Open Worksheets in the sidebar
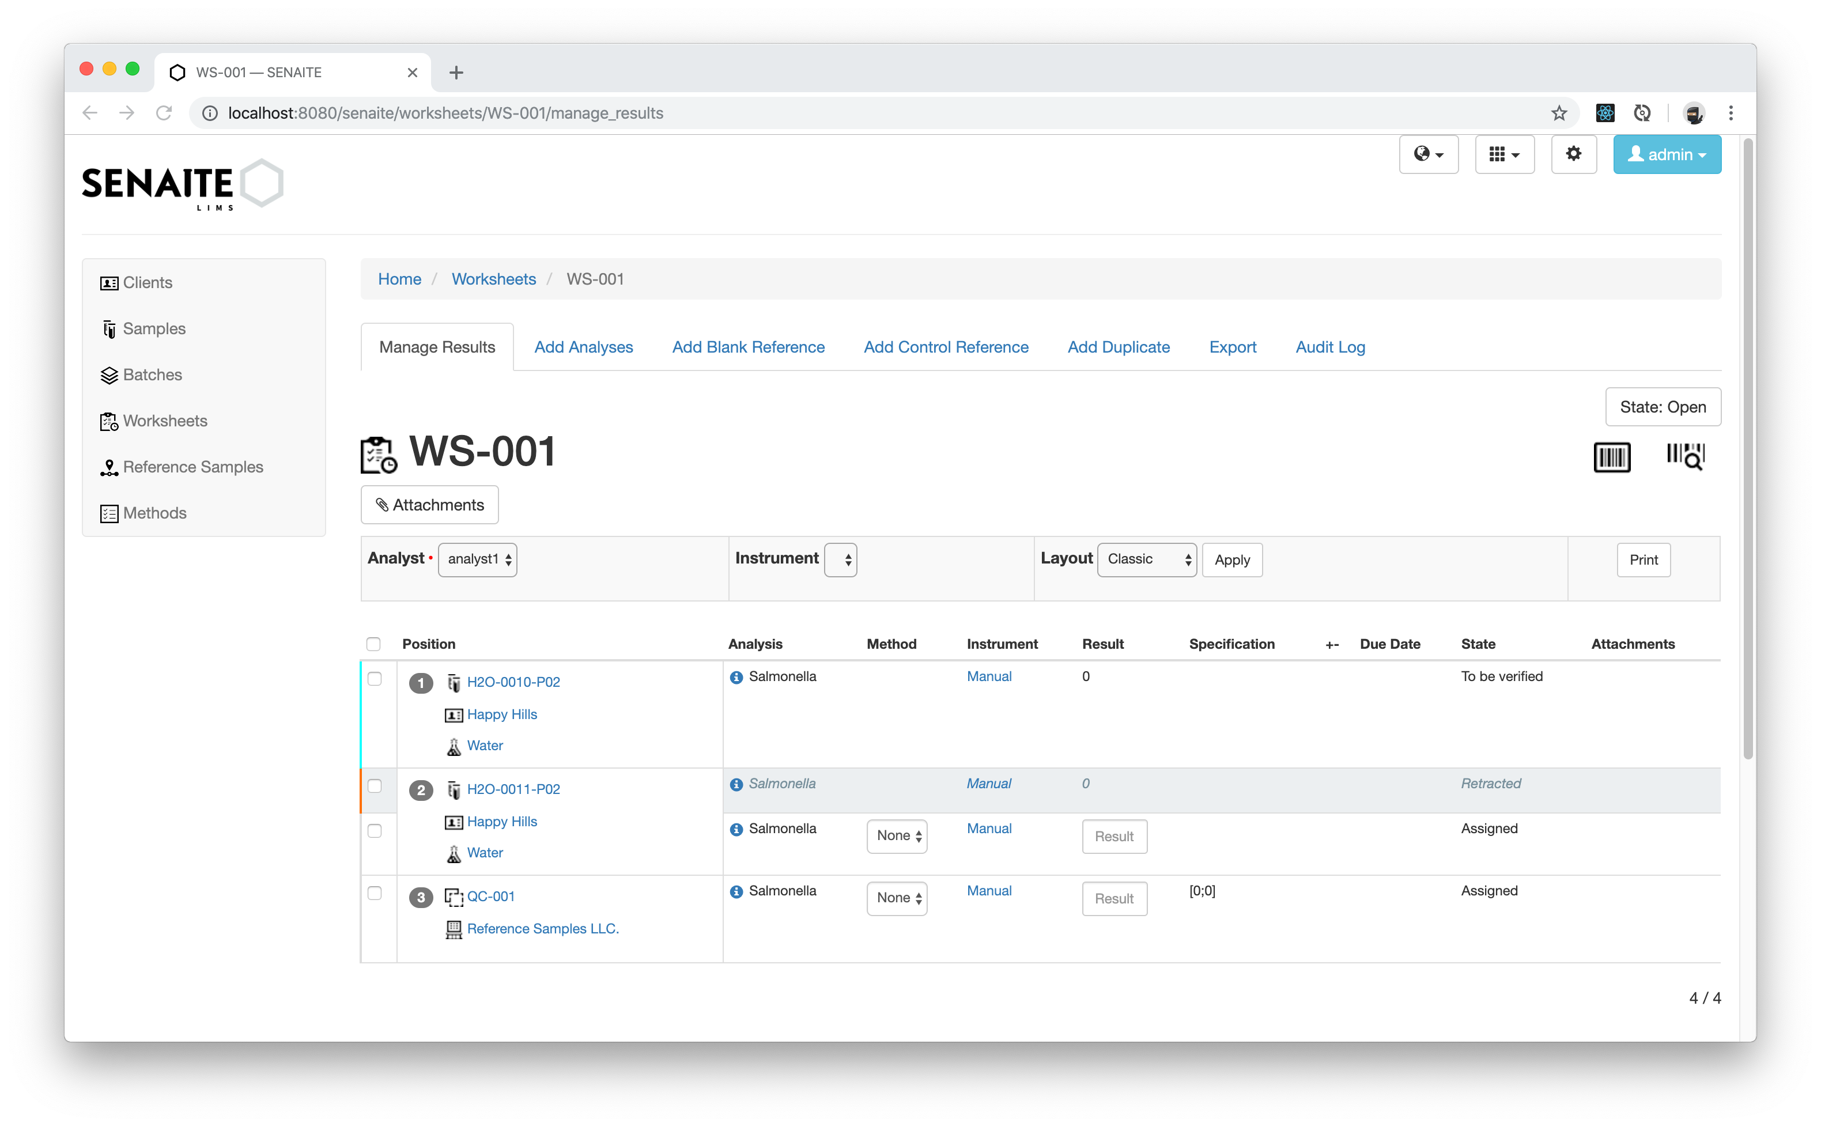This screenshot has width=1821, height=1127. 165,421
